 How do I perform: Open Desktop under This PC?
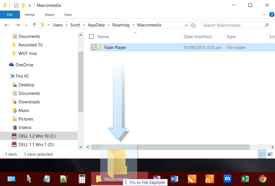26,85
